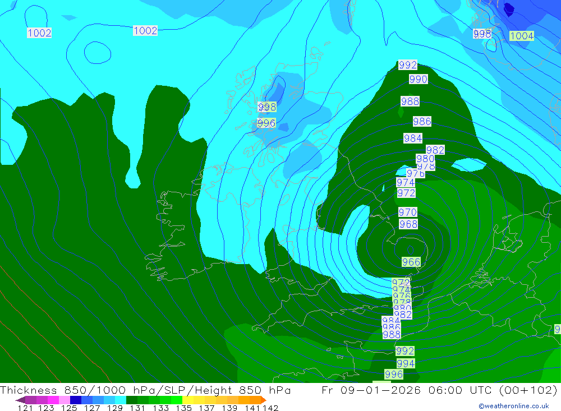Click the bright yellow legend swatch
The width and height of the screenshot is (561, 411).
188,400
